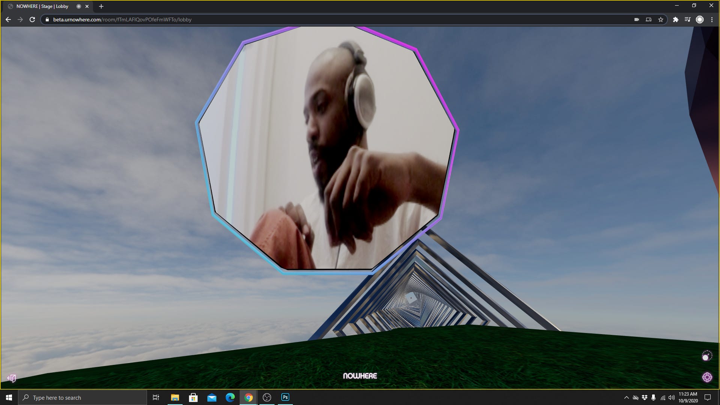This screenshot has width=720, height=405.
Task: Open Photoshop from the taskbar
Action: tap(285, 397)
